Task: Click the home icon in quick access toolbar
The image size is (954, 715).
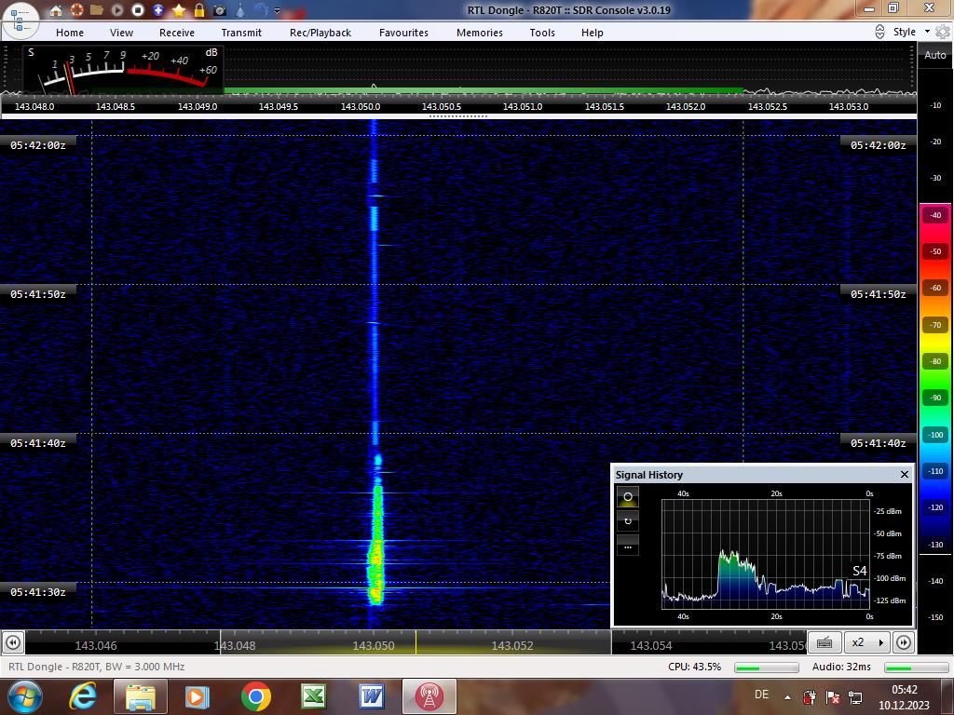Action: [55, 10]
